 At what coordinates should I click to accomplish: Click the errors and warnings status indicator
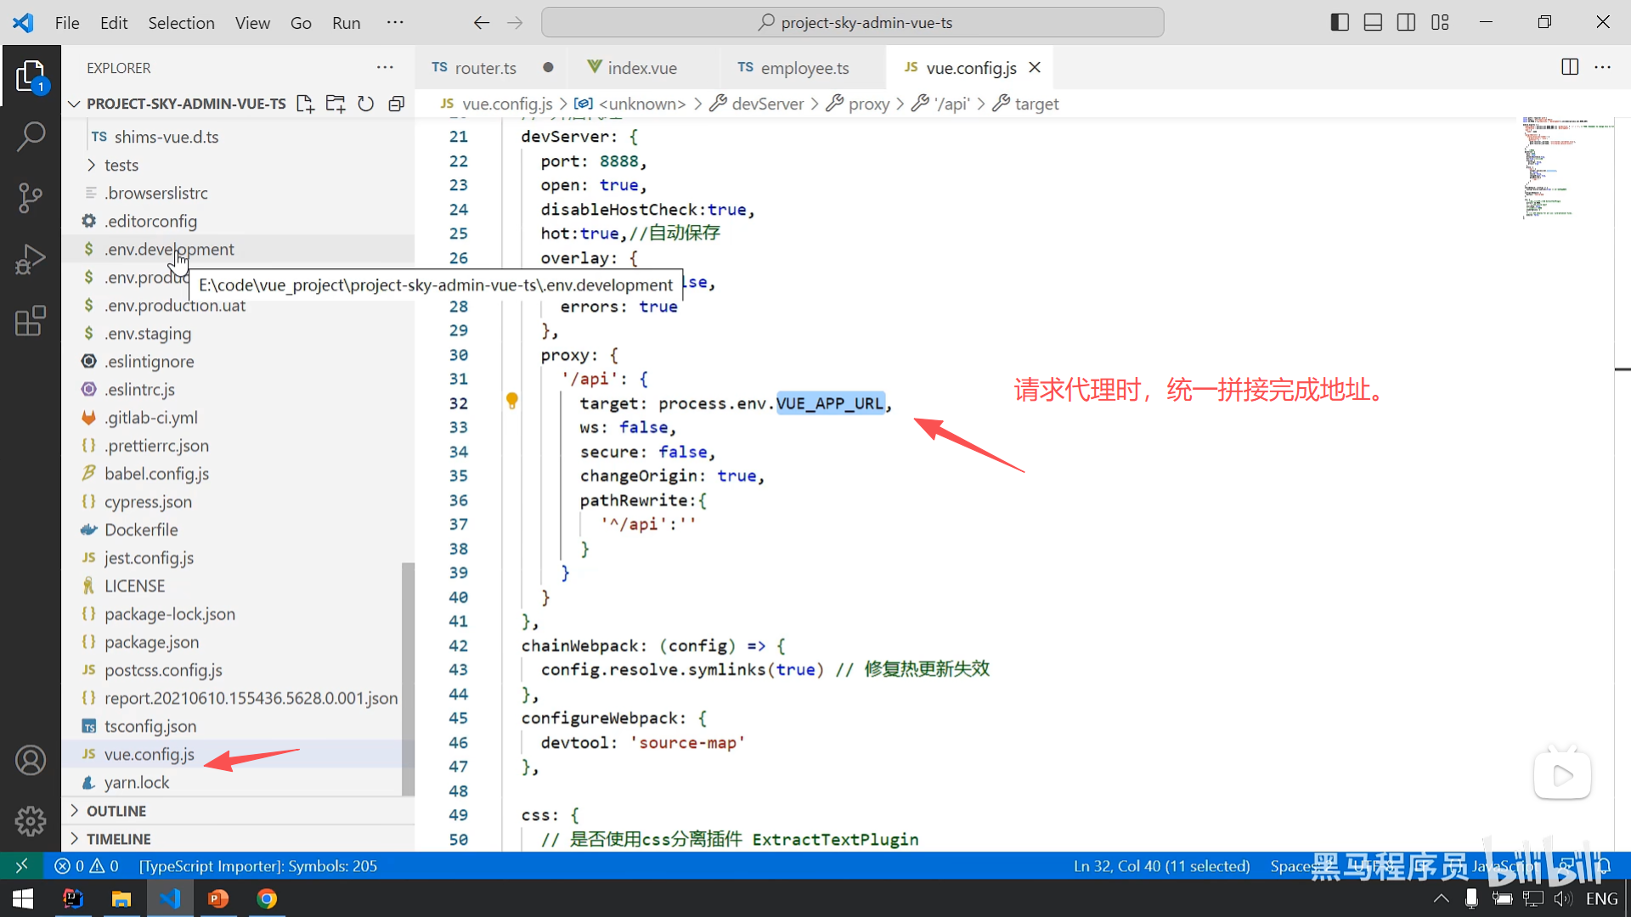[87, 866]
